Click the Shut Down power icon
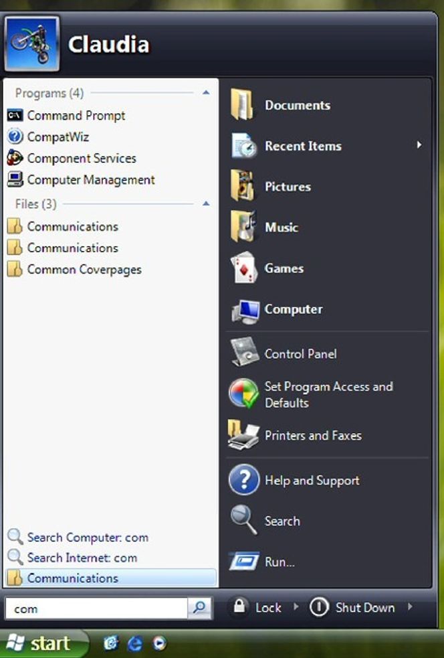This screenshot has height=658, width=444. [x=319, y=607]
